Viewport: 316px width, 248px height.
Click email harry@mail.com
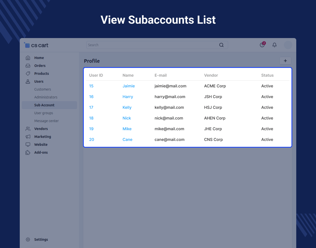170,97
